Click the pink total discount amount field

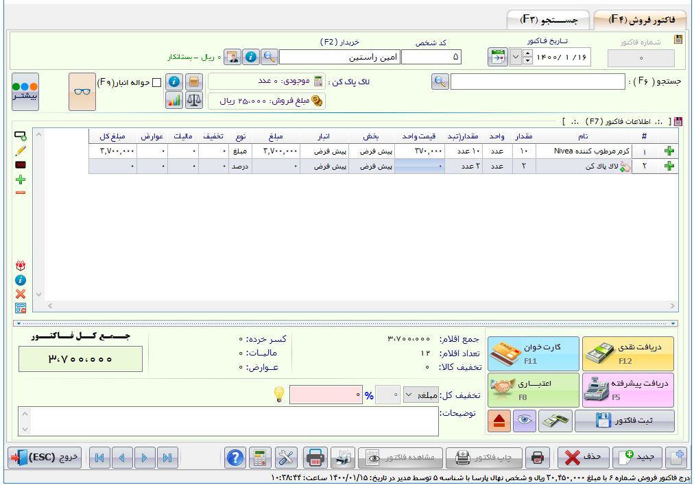point(326,395)
